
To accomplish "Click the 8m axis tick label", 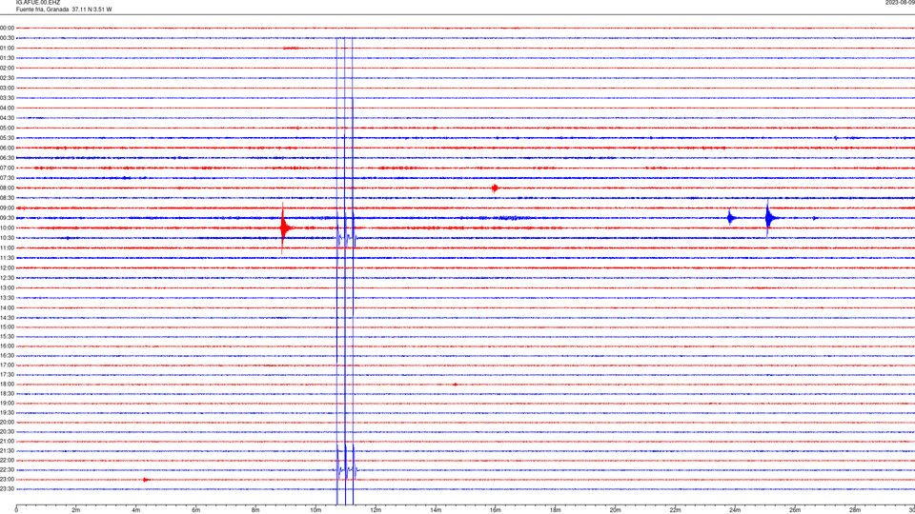I will (255, 510).
